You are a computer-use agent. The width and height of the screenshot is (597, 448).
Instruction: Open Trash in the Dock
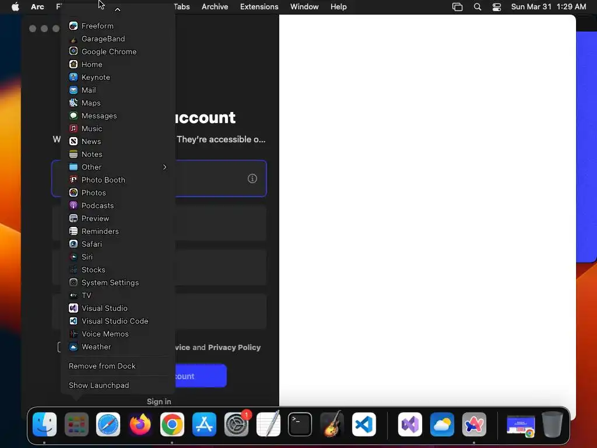click(553, 424)
